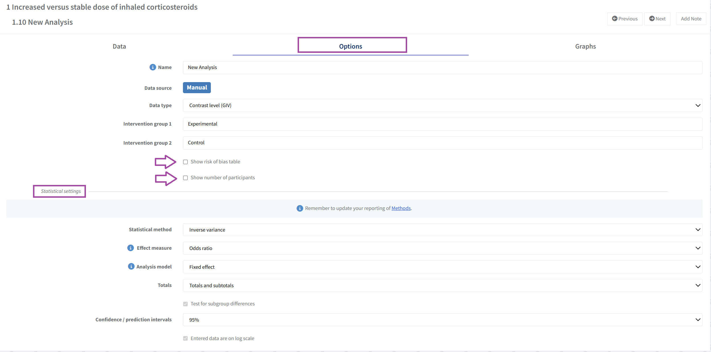This screenshot has height=352, width=711.
Task: Open the Data type dropdown
Action: (442, 105)
